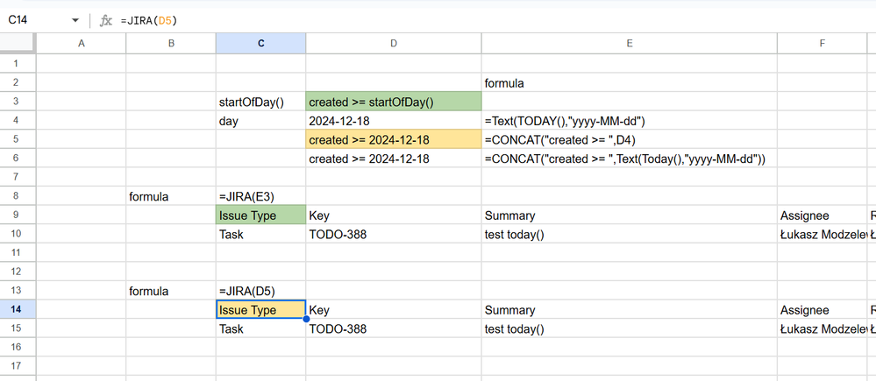Screen dimensions: 876x381
Task: Select row 1 header
Action: pos(18,64)
